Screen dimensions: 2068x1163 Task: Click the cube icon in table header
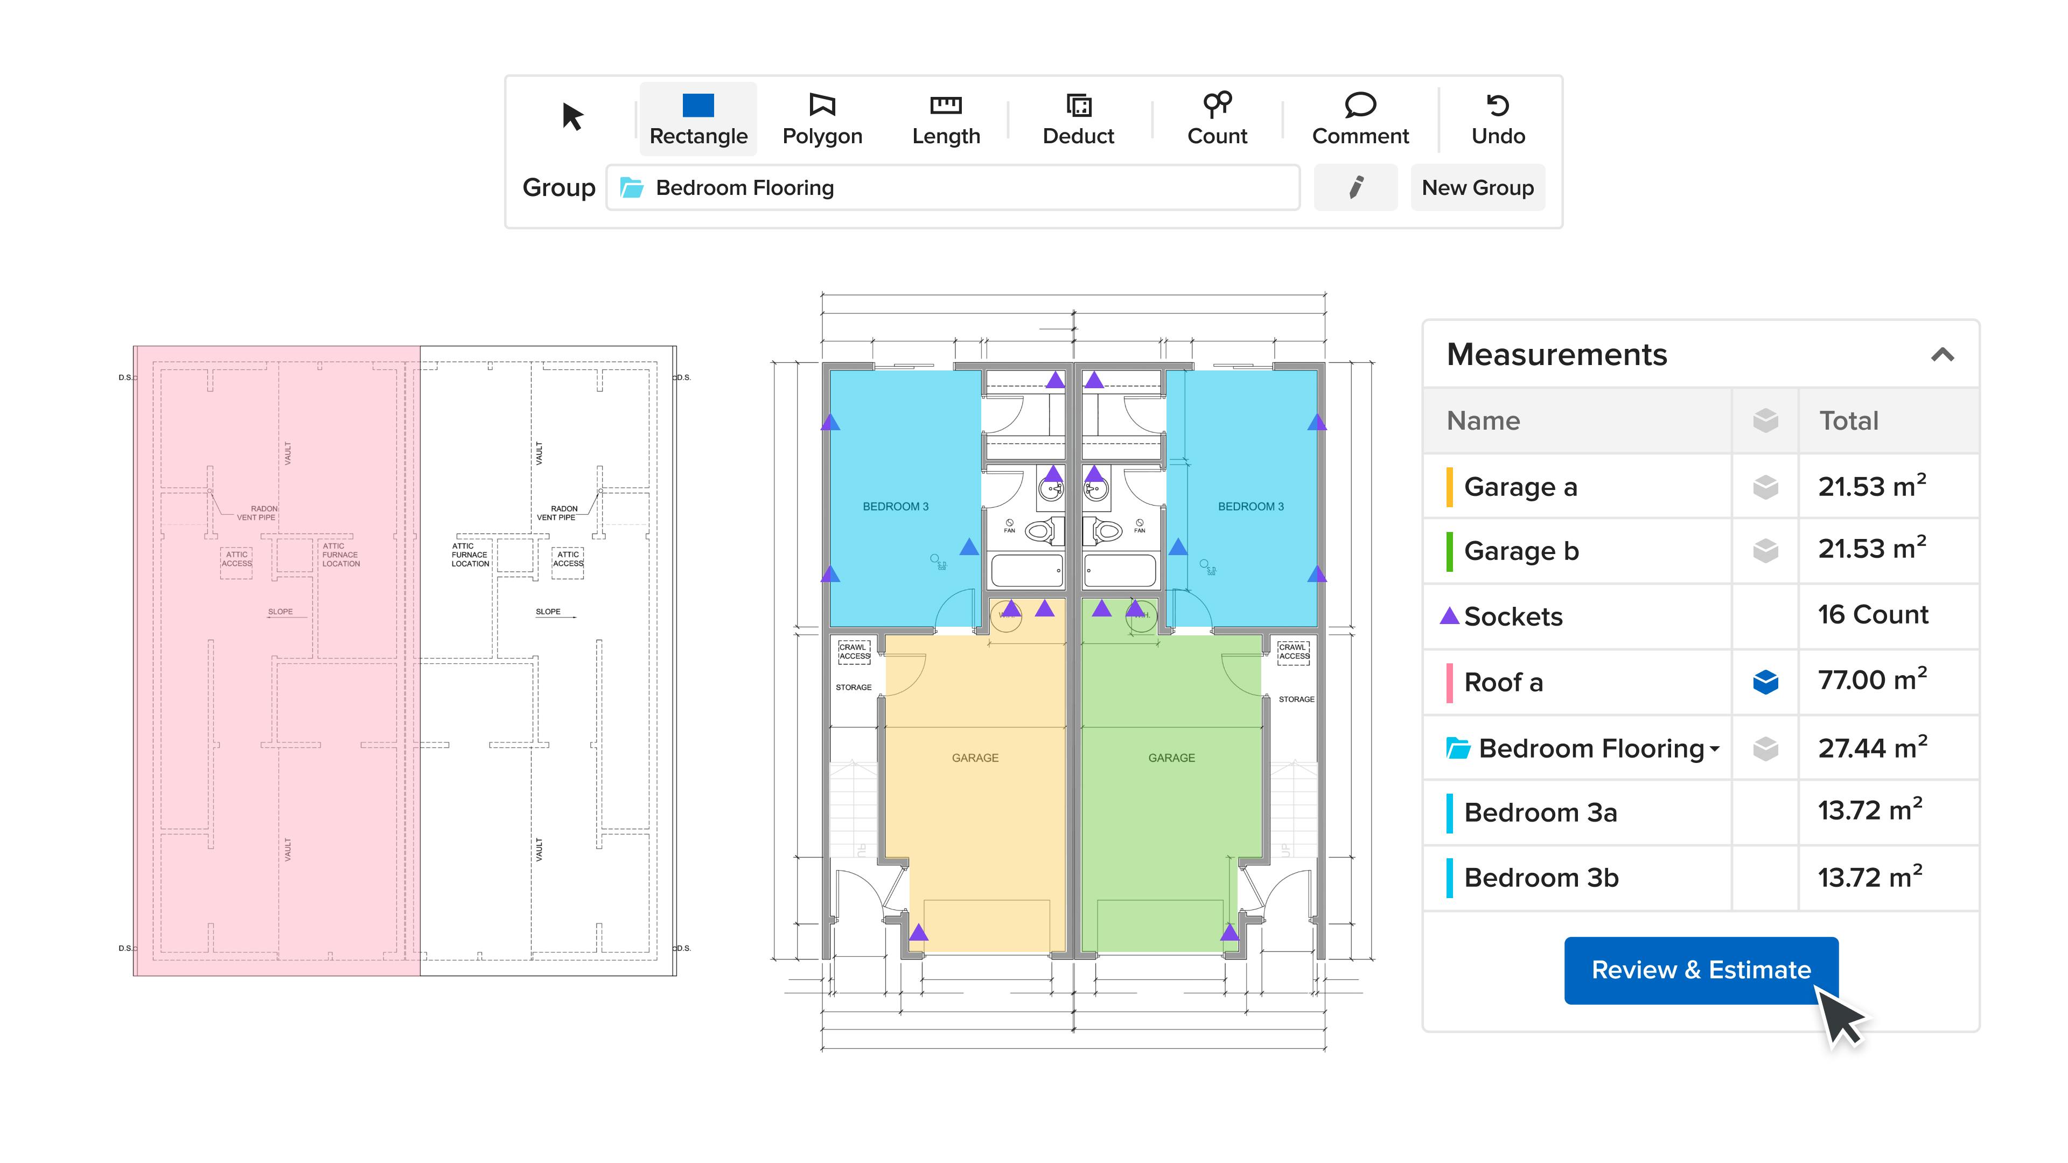coord(1765,421)
